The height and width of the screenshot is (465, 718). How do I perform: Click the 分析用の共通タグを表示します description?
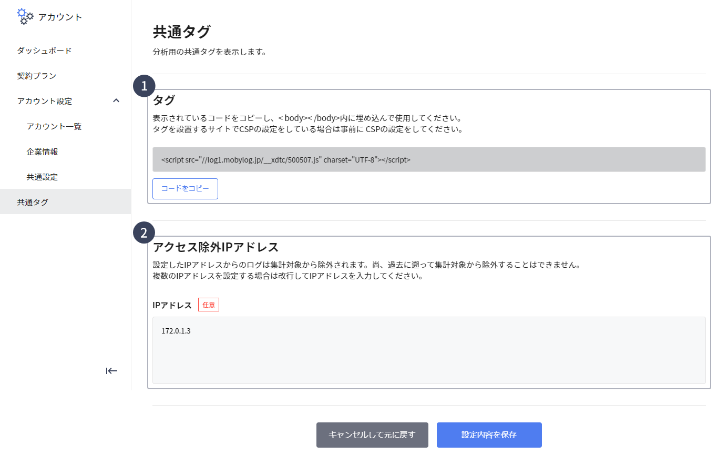click(210, 52)
